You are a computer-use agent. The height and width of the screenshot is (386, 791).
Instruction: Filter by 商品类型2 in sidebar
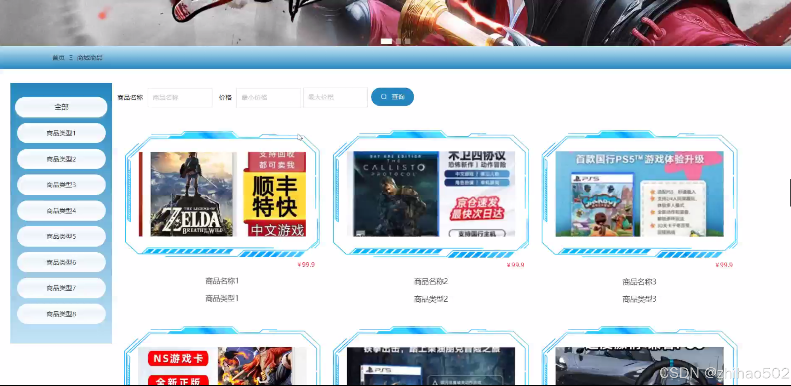[61, 159]
